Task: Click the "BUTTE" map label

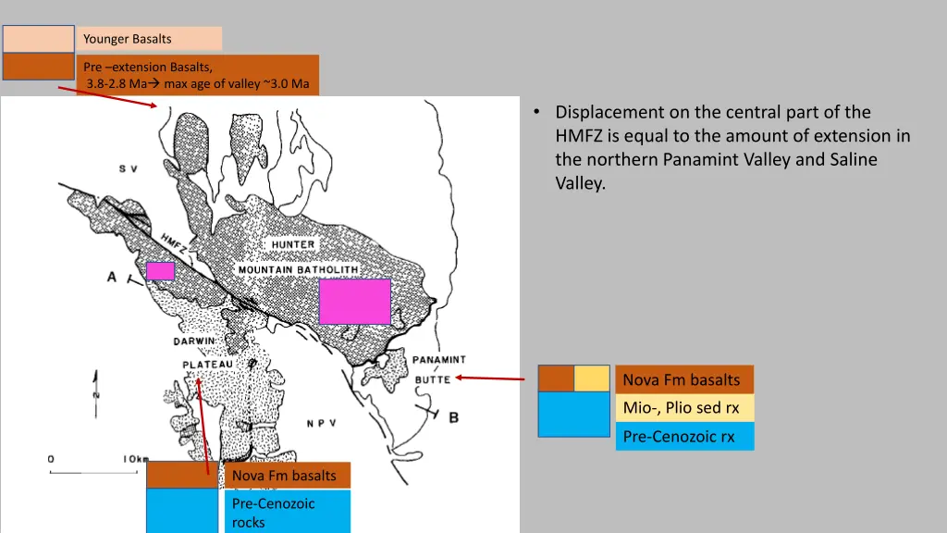Action: click(x=433, y=379)
